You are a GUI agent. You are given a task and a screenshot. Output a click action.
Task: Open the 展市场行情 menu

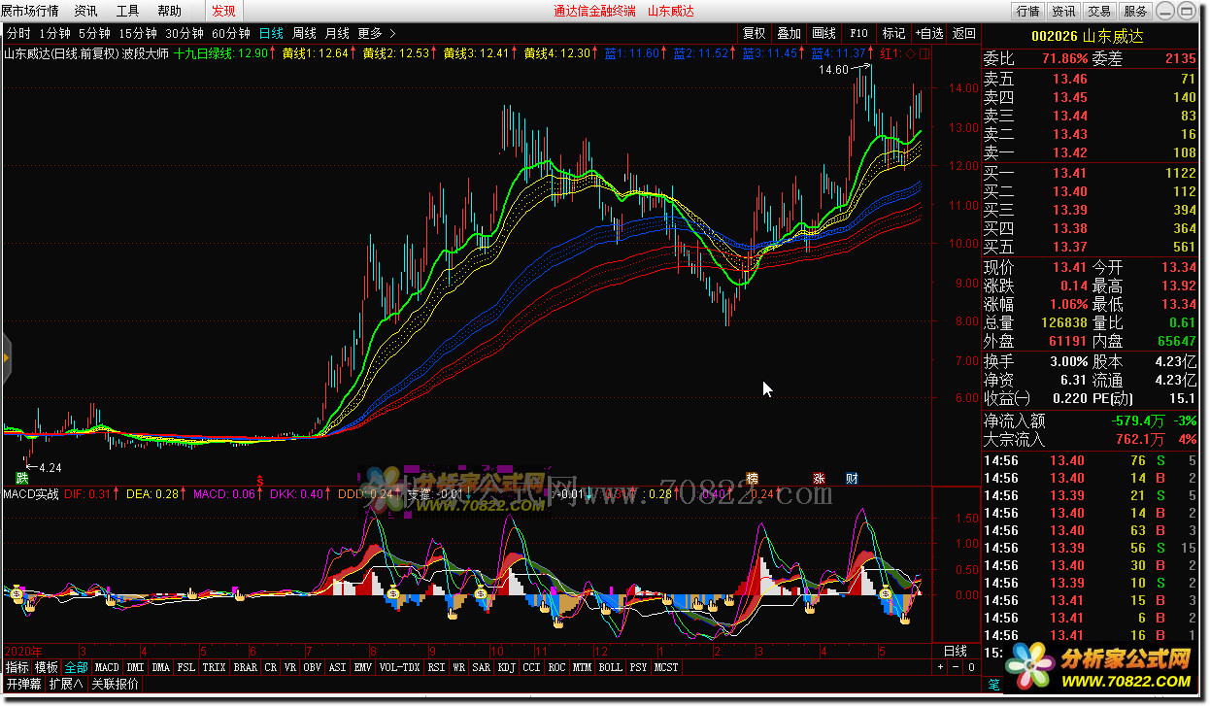(30, 11)
